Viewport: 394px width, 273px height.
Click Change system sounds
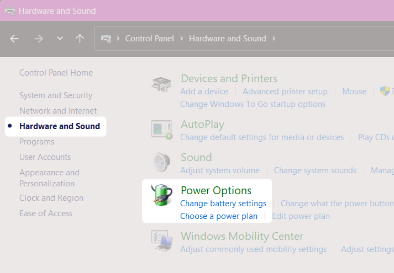pyautogui.click(x=315, y=170)
